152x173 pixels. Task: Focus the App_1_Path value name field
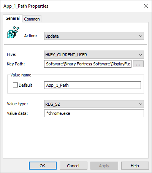[92, 85]
